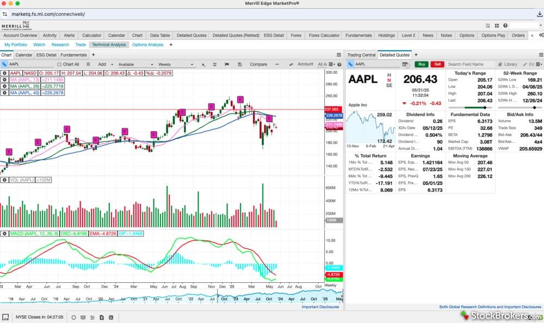Switch to the Options Analysis tab

(147, 45)
